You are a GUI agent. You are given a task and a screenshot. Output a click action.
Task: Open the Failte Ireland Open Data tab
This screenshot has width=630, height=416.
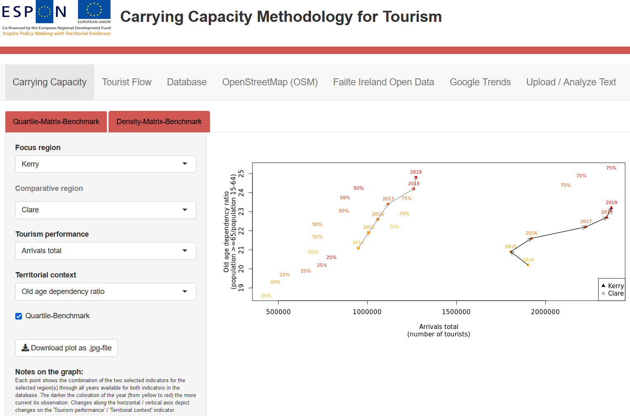(383, 82)
